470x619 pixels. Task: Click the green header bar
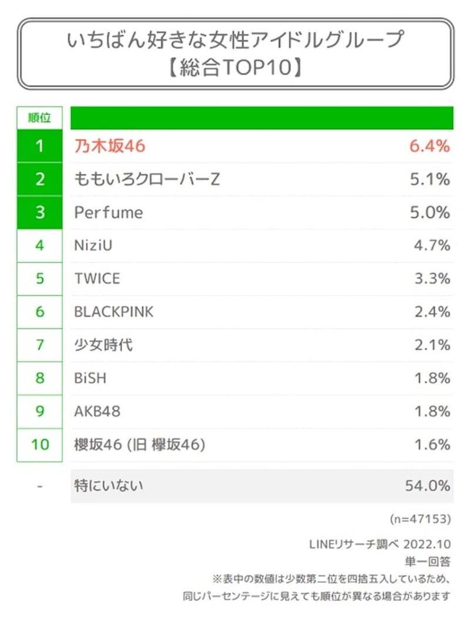262,117
